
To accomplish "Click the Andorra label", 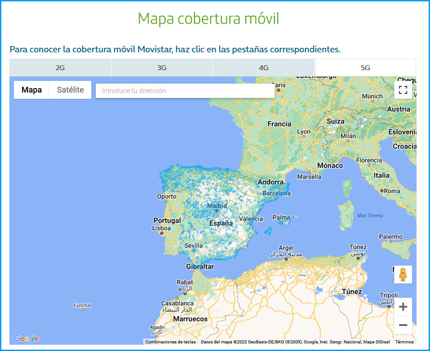I will click(270, 182).
